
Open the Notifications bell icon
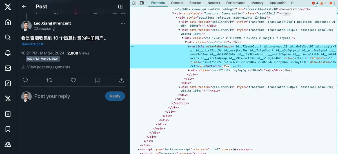coord(8,53)
